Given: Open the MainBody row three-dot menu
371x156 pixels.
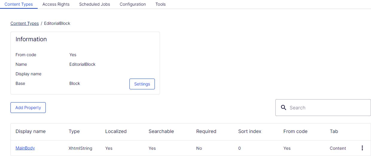Looking at the screenshot, I should point(362,148).
